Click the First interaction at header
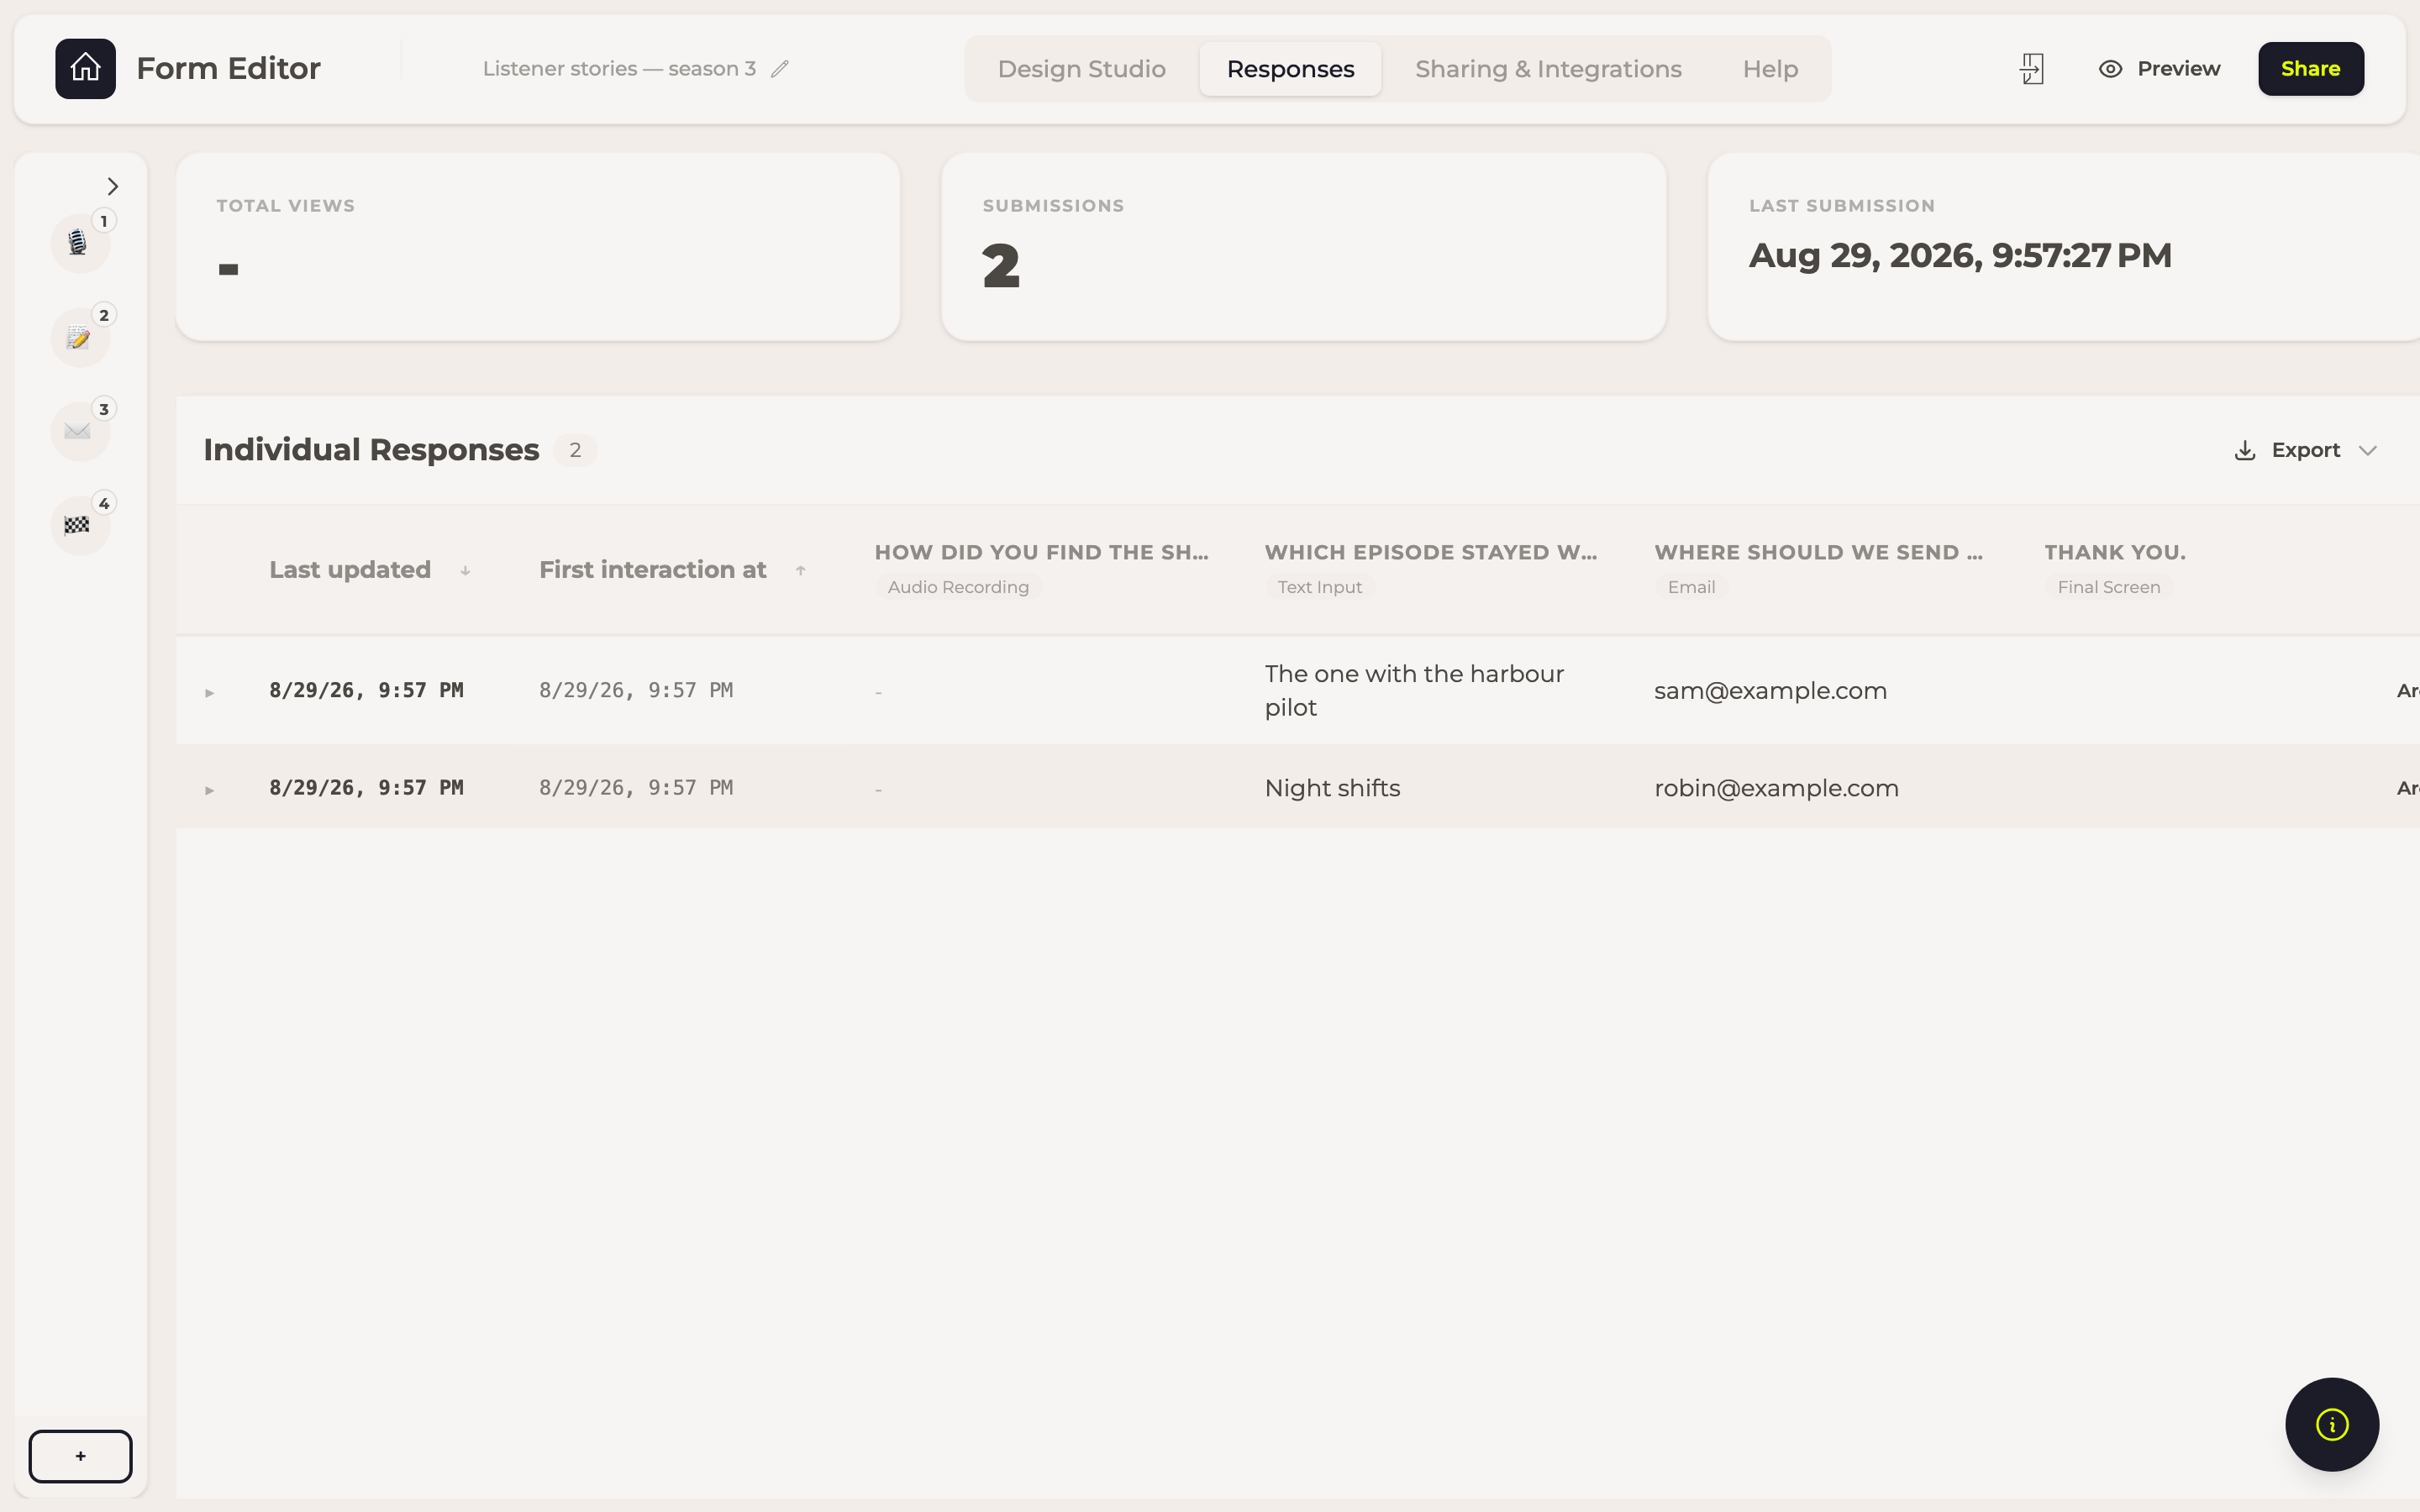Screen dimensions: 2420x1512 [x=653, y=570]
